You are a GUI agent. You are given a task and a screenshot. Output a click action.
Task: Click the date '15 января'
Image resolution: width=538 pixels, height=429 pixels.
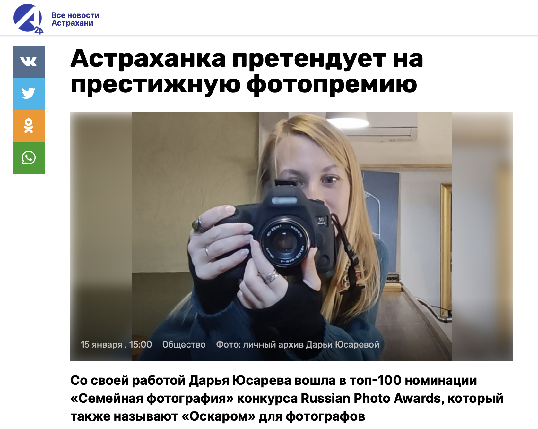point(101,344)
